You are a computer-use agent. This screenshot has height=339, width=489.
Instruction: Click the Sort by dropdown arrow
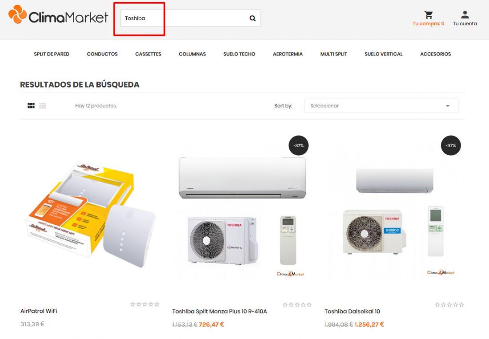coord(448,106)
